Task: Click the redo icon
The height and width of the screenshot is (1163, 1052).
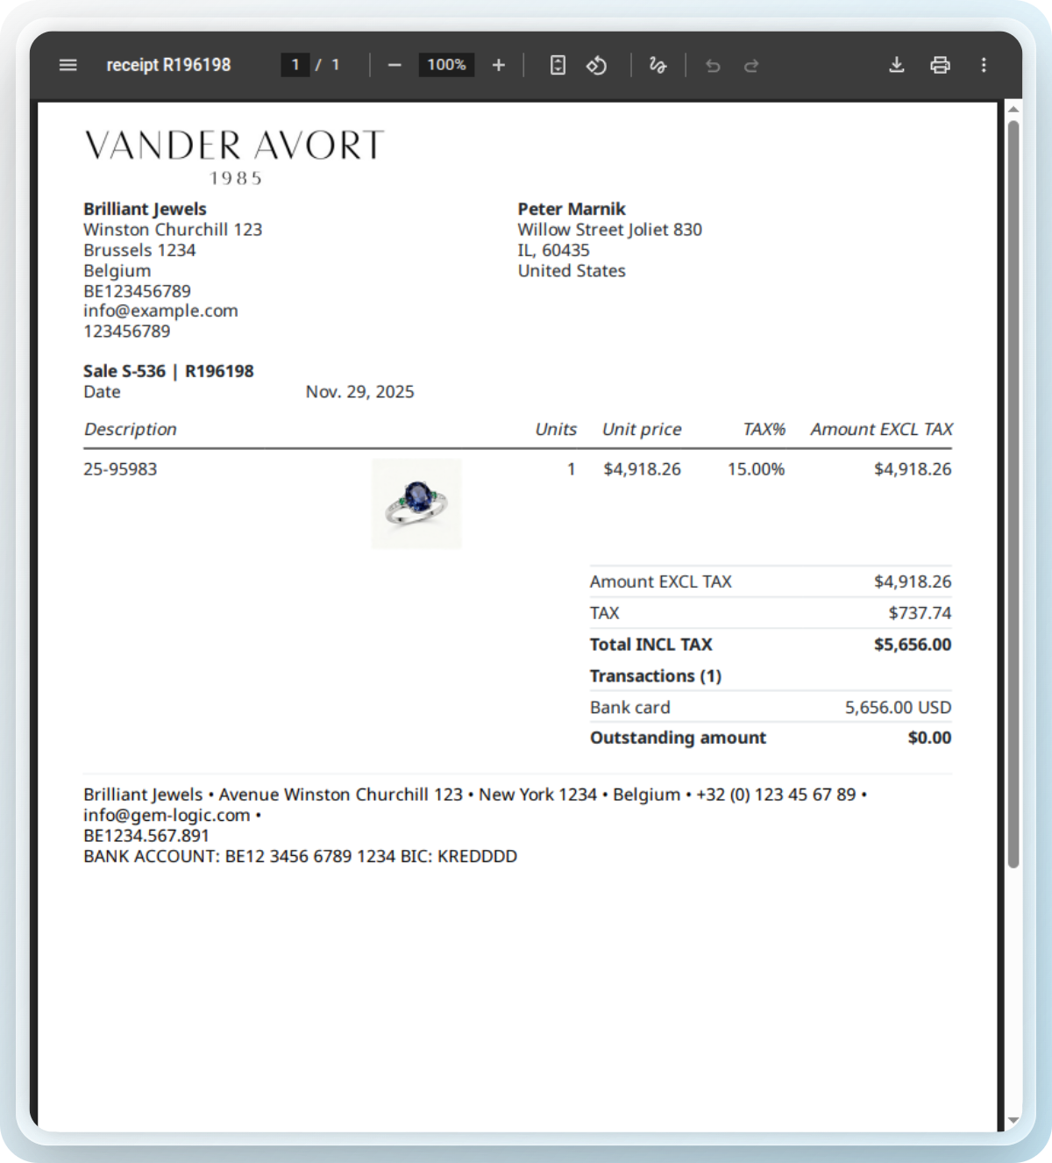Action: pyautogui.click(x=752, y=65)
